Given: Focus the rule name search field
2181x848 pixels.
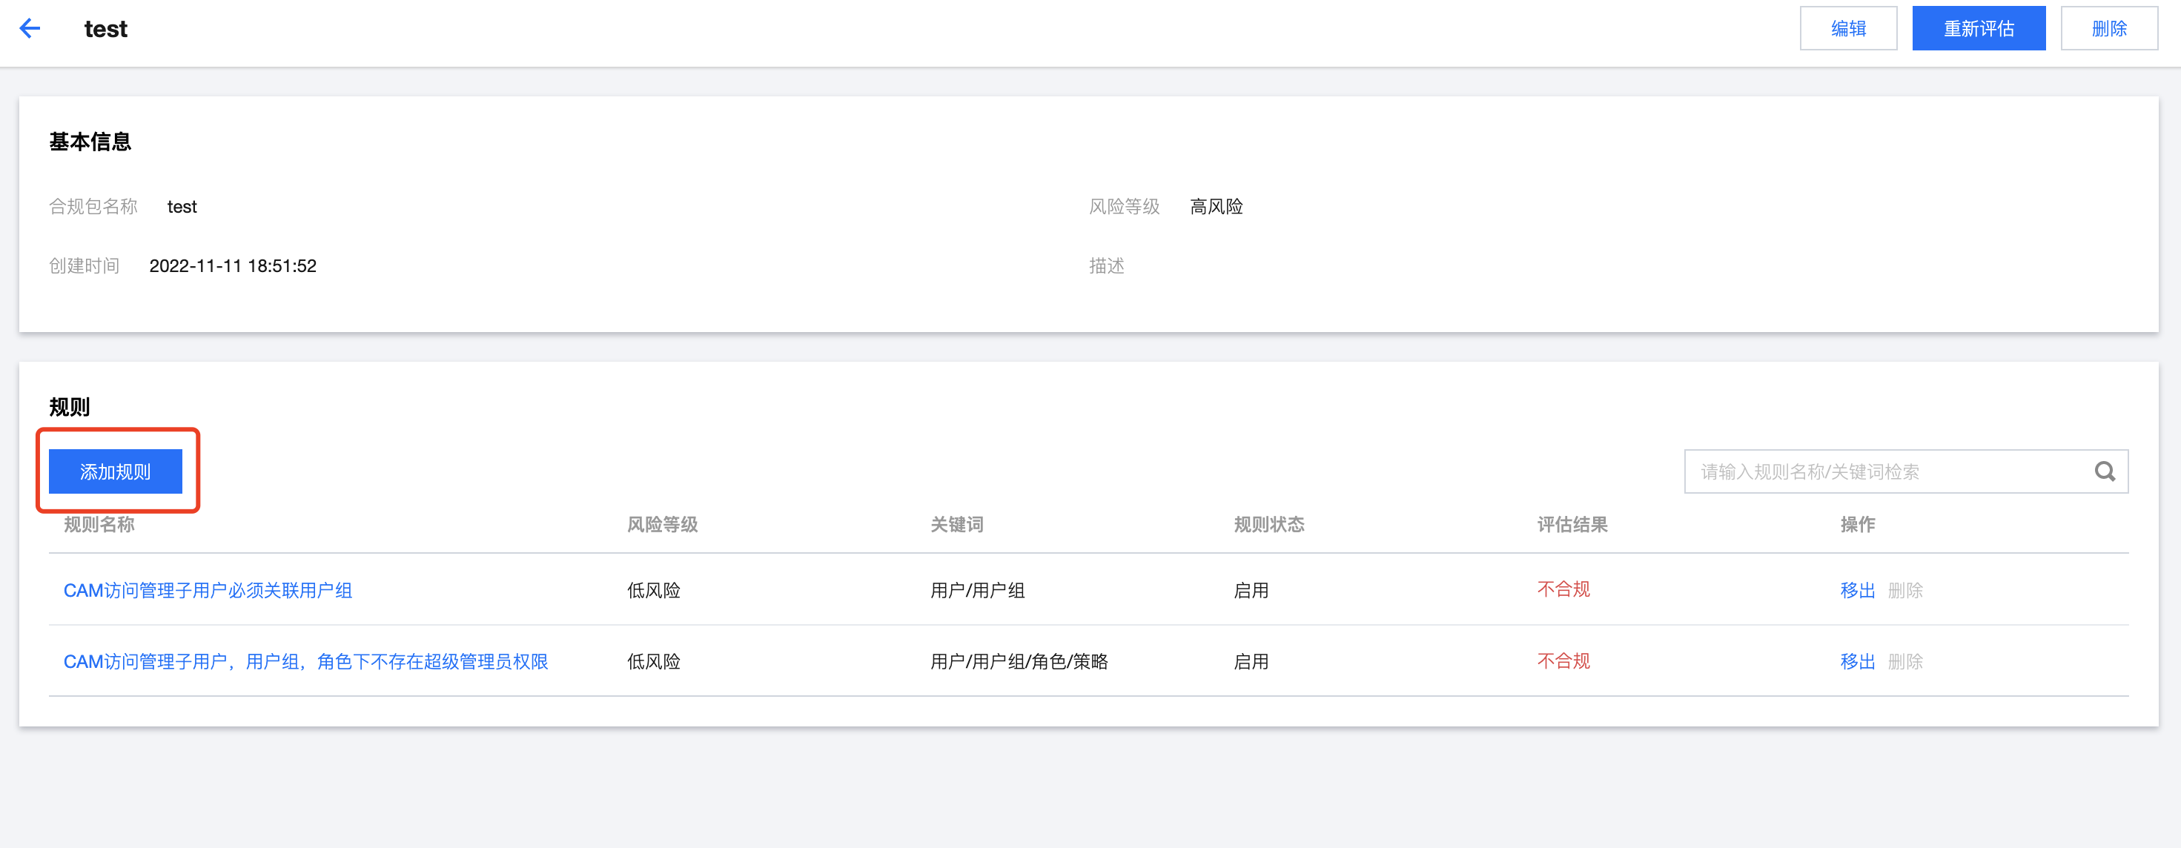Looking at the screenshot, I should pos(1888,471).
